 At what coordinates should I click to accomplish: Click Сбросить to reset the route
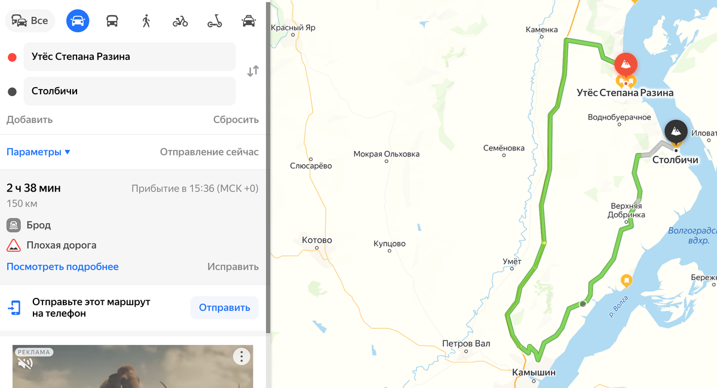point(236,119)
